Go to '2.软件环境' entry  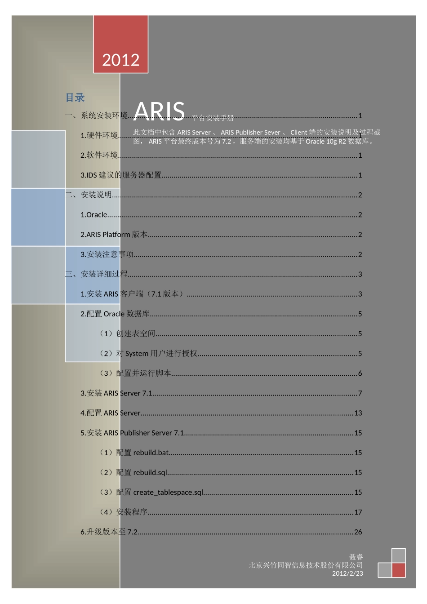click(x=221, y=155)
